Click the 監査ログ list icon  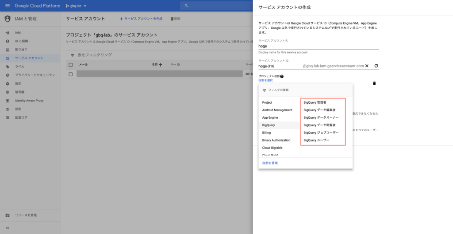pos(8,117)
